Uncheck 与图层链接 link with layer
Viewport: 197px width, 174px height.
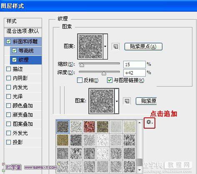[x=110, y=80]
